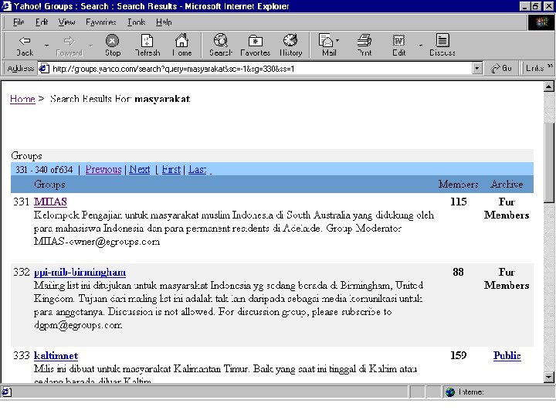Screen dimensions: 556x417
Task: Click the Back toolbar button
Action: [25, 46]
